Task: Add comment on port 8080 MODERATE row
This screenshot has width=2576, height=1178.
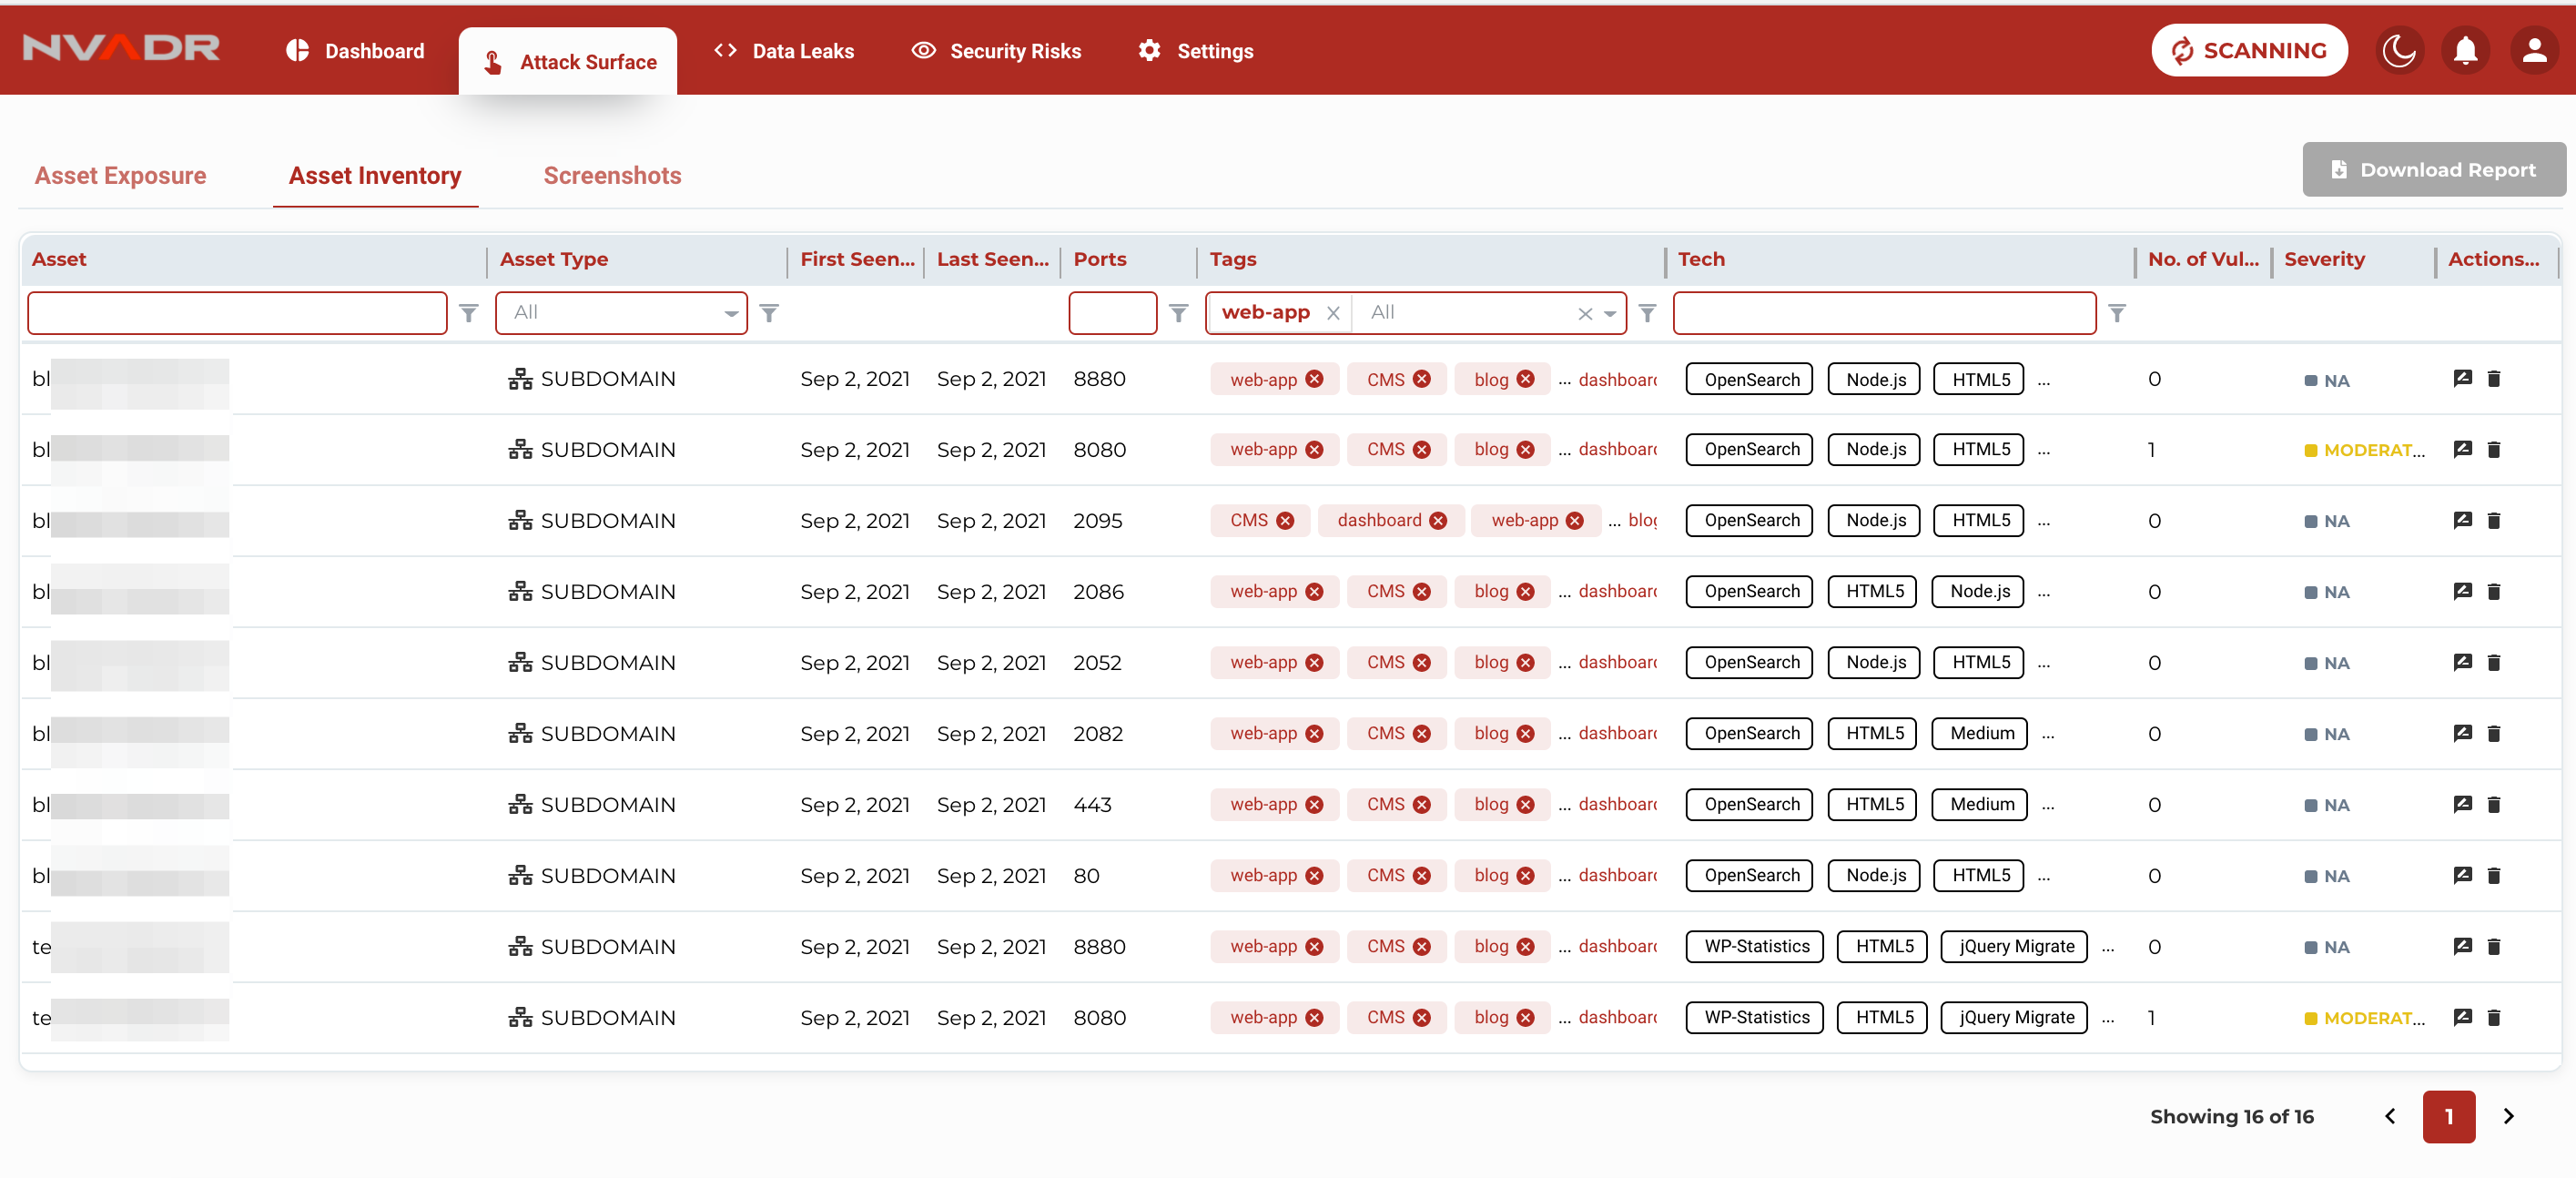Action: pyautogui.click(x=2462, y=449)
